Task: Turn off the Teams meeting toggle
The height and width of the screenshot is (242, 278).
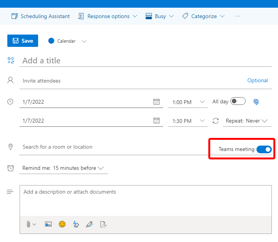Action: (264, 149)
